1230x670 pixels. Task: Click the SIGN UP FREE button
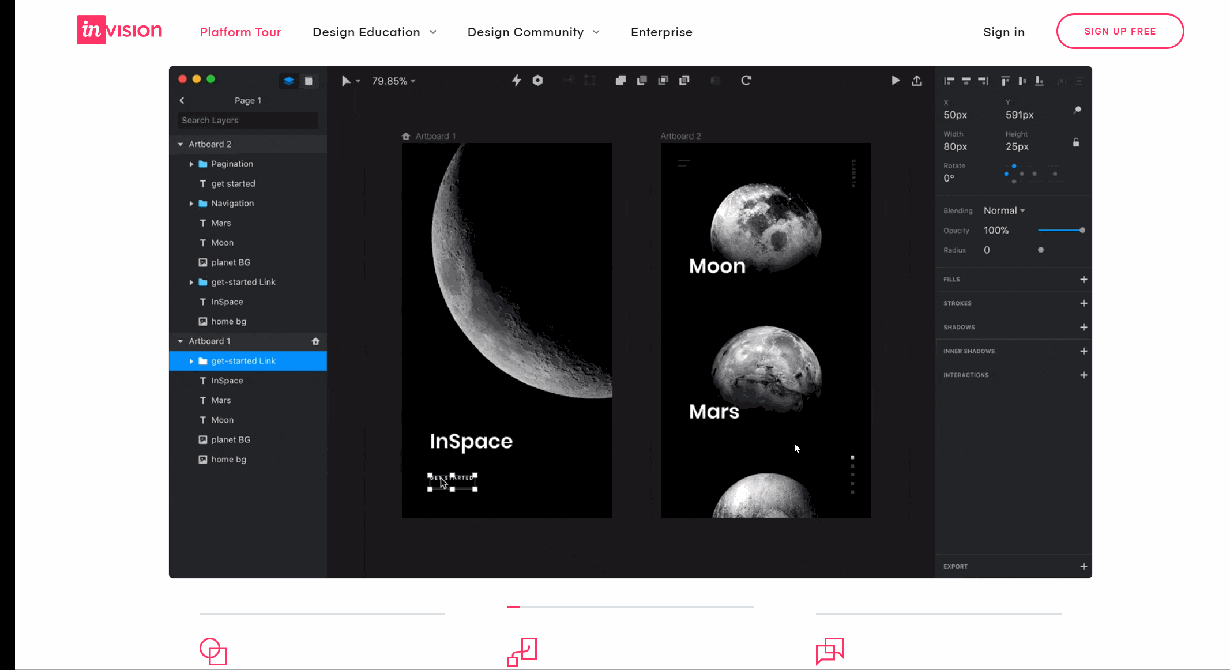1120,31
